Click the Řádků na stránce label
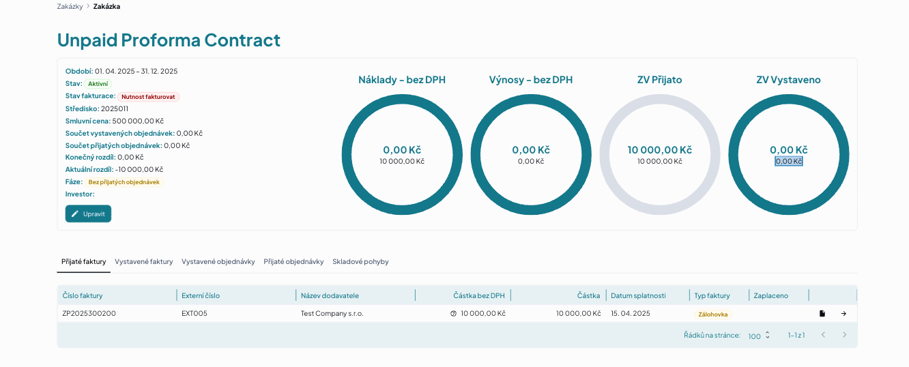The image size is (909, 367). click(712, 335)
